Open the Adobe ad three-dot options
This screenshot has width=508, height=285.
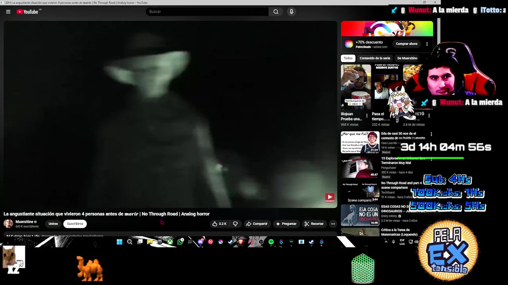[x=427, y=44]
